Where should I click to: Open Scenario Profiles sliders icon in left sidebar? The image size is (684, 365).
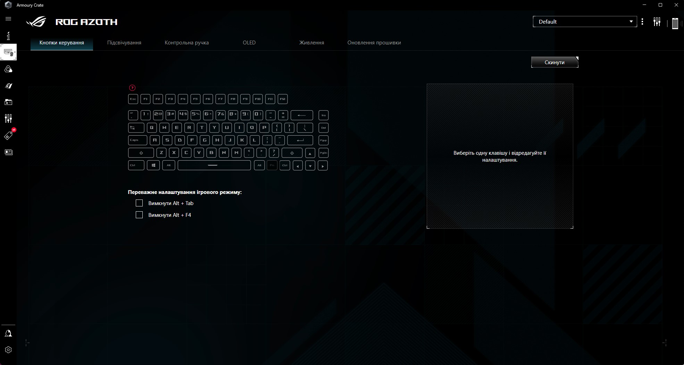[x=8, y=119]
